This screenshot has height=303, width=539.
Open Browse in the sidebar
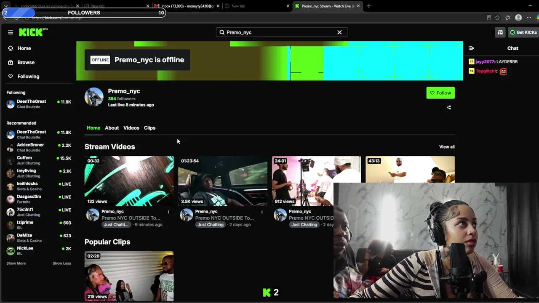tap(26, 62)
